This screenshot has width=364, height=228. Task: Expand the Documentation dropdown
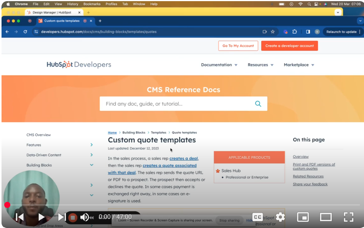pos(219,65)
